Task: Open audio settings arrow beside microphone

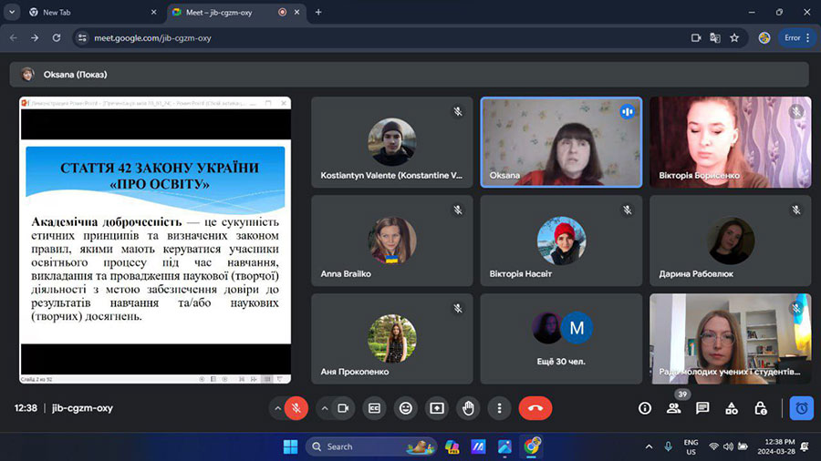Action: pos(277,408)
